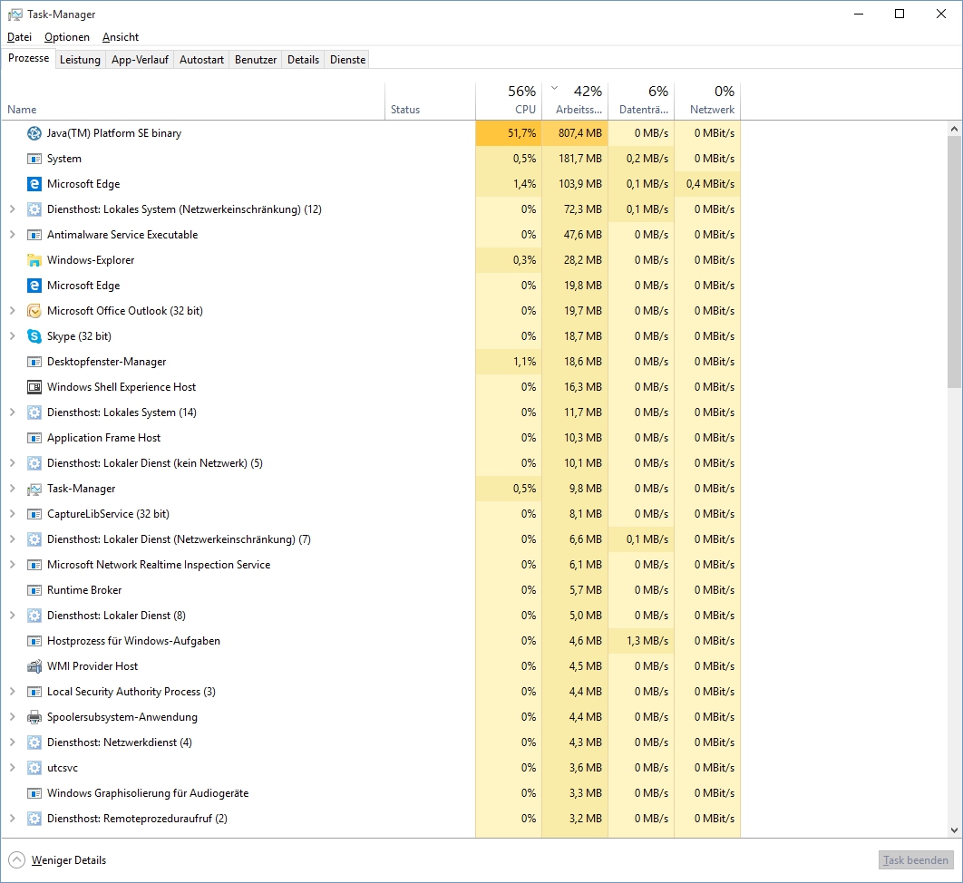This screenshot has width=963, height=883.
Task: Sort by the Arbeitsspeicher column header
Action: coord(575,101)
